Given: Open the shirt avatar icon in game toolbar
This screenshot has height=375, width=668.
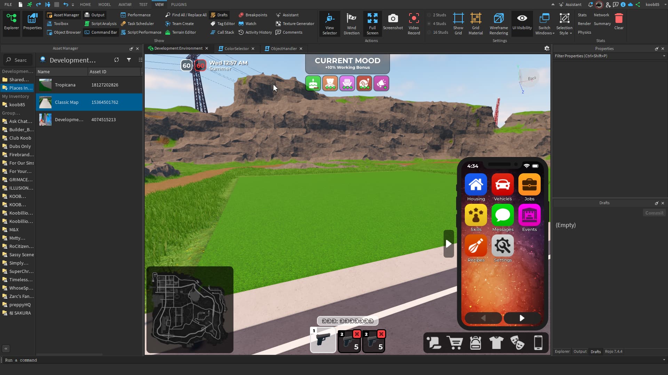Looking at the screenshot, I should click(x=496, y=343).
